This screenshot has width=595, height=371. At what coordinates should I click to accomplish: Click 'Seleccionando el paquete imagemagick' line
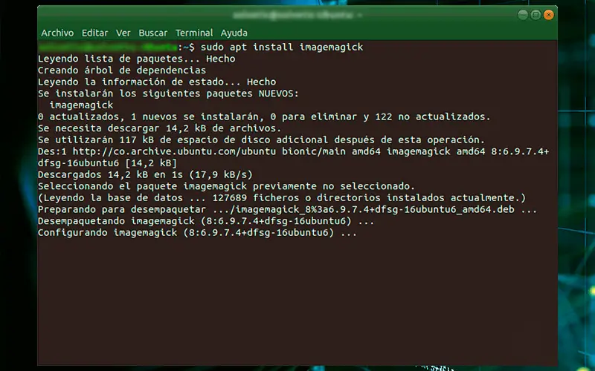227,186
